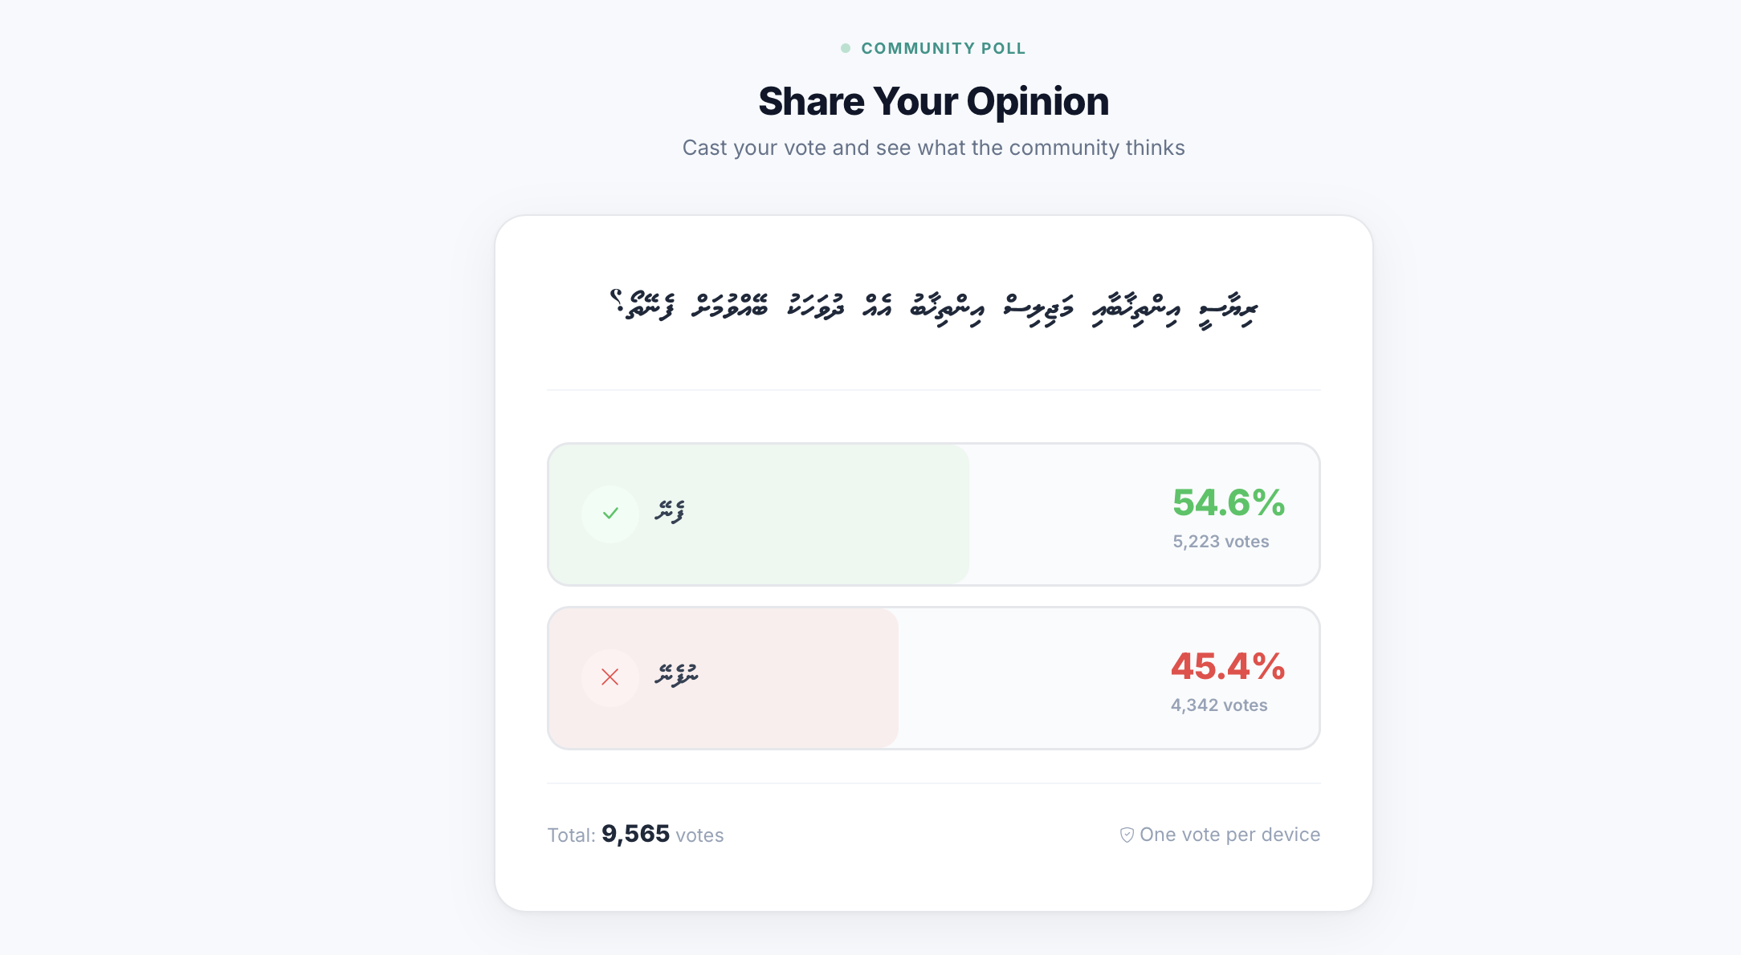Select the second poll option's Dhivehi label
This screenshot has width=1741, height=955.
tap(676, 675)
